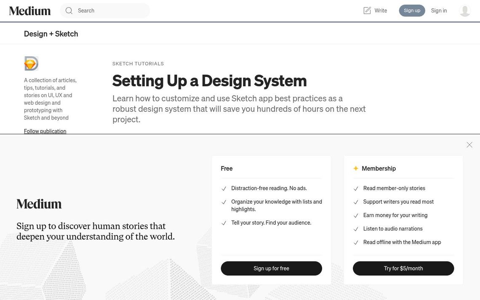Follow the Sign in link
This screenshot has height=300, width=480.
pos(439,11)
